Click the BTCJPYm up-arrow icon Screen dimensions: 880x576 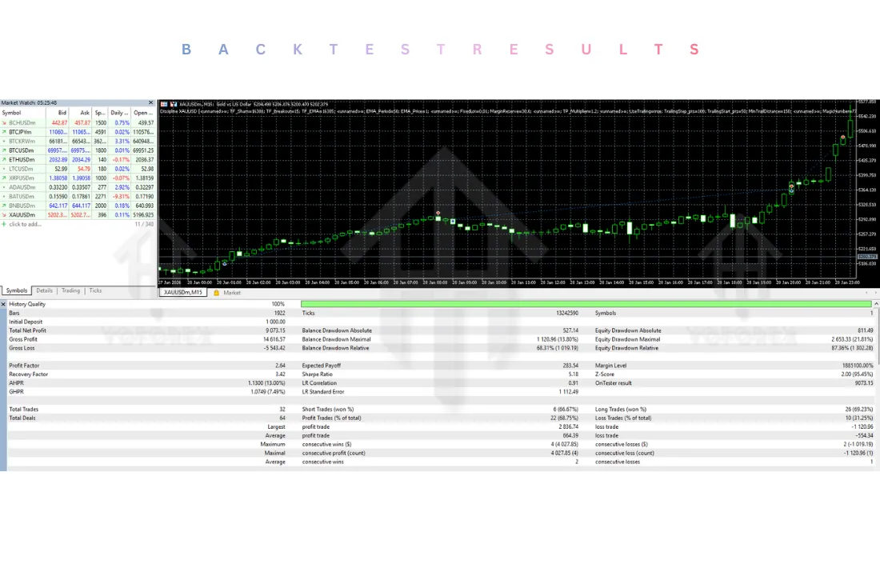pos(4,132)
